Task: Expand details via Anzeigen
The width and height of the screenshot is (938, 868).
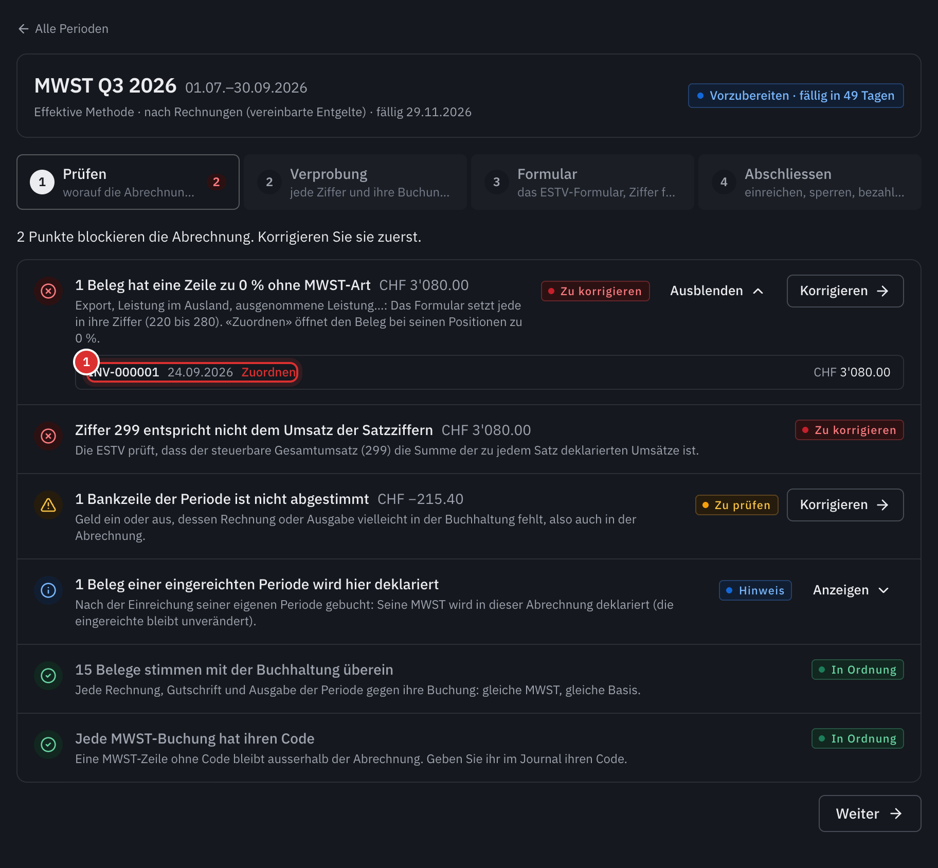Action: 851,590
